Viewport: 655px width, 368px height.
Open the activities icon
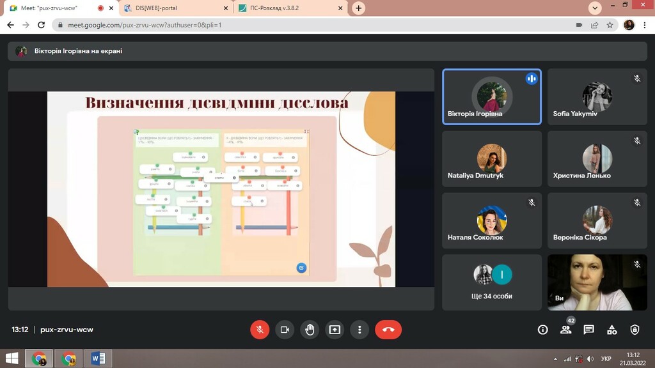(x=612, y=330)
